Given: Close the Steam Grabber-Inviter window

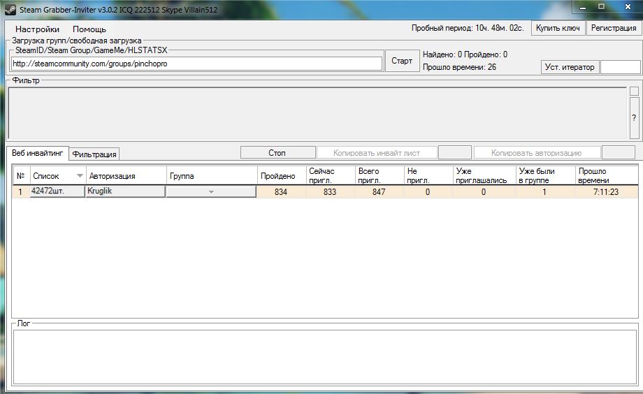Looking at the screenshot, I should click(628, 6).
